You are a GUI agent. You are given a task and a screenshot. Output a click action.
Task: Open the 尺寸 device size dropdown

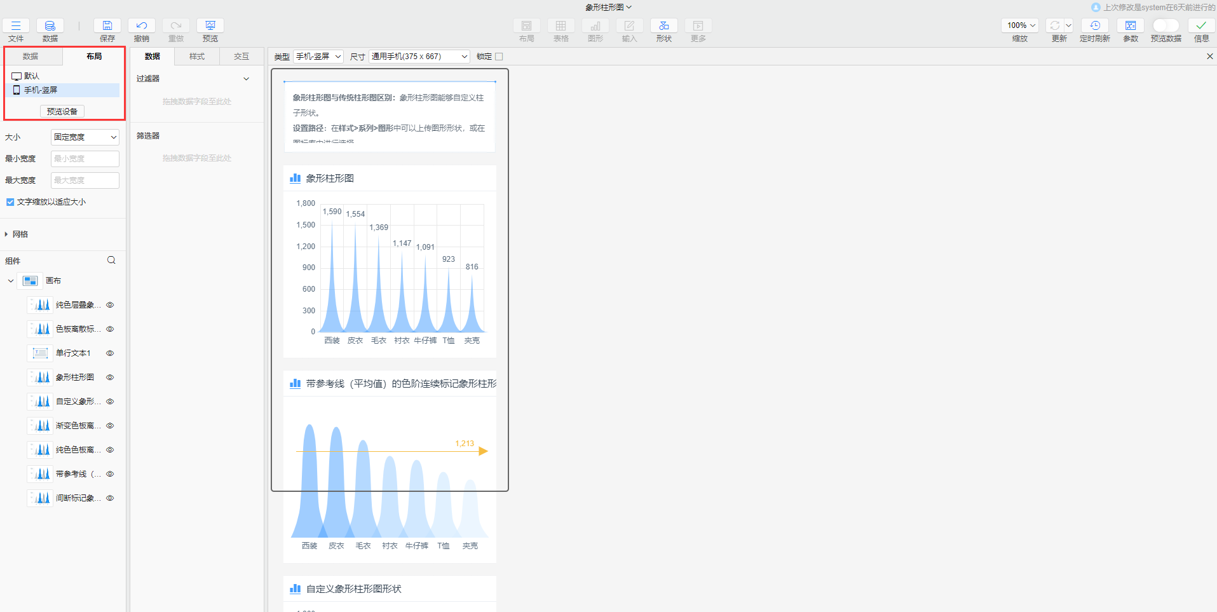(x=419, y=57)
